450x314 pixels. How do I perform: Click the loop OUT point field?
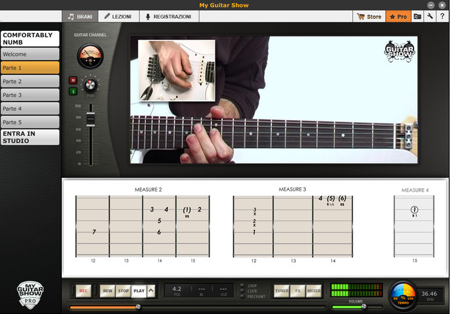224,290
